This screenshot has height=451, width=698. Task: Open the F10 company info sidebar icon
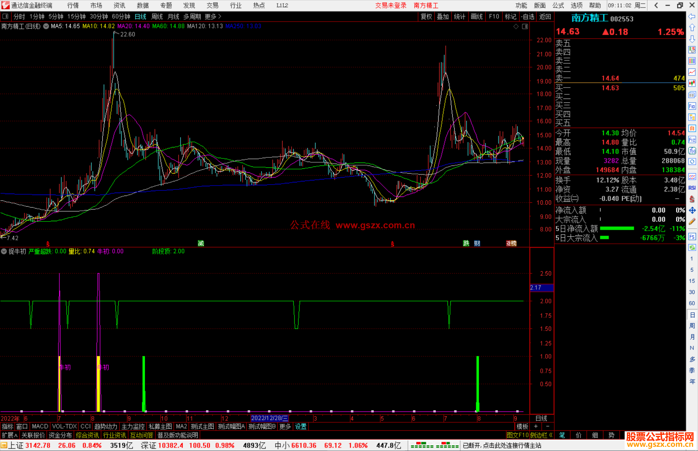(x=692, y=106)
